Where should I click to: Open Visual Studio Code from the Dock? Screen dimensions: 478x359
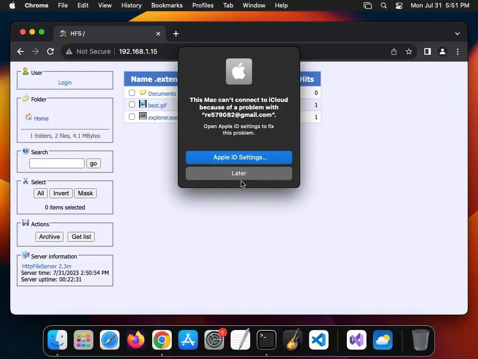[318, 340]
